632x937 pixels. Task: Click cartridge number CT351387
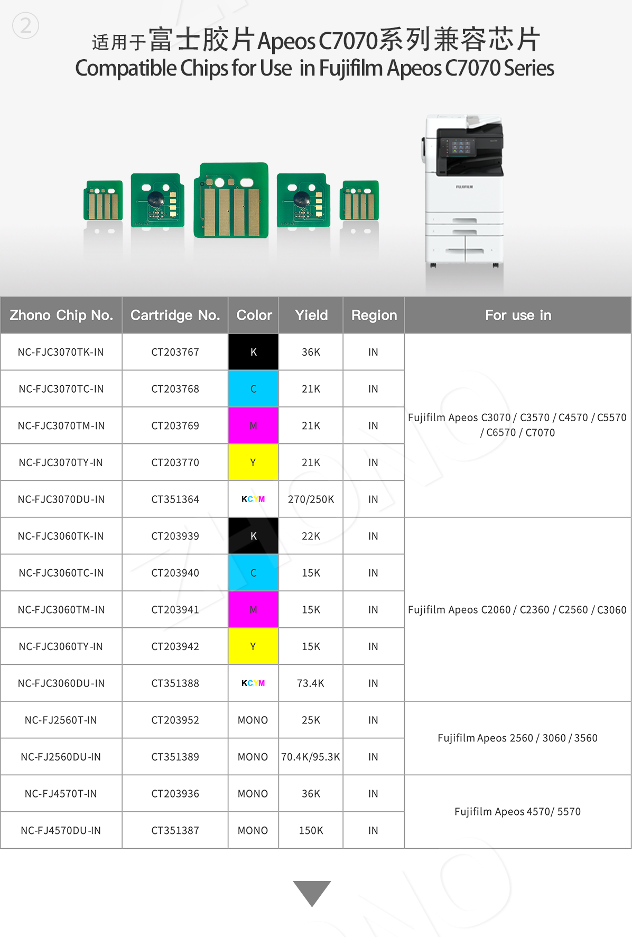[175, 830]
